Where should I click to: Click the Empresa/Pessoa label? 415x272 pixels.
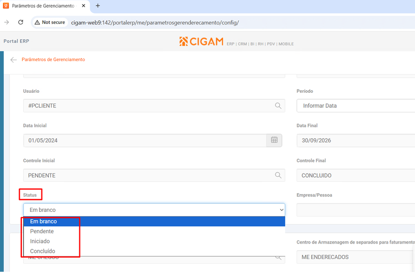click(x=314, y=195)
